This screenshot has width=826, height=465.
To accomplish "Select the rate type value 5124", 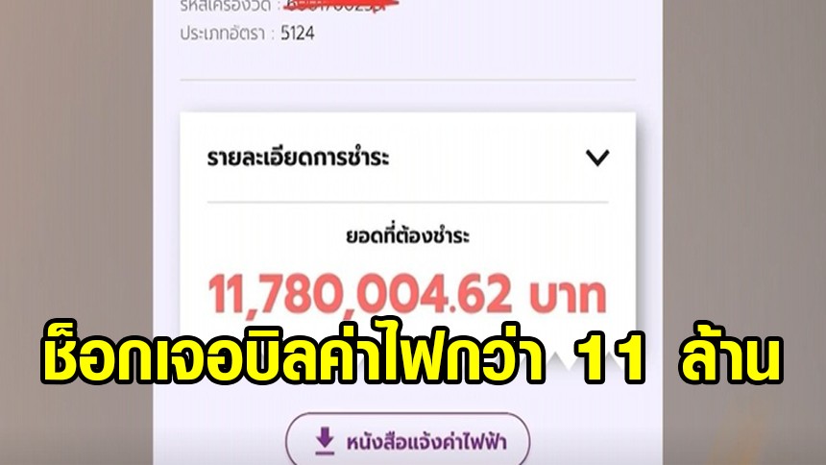I will (x=298, y=34).
